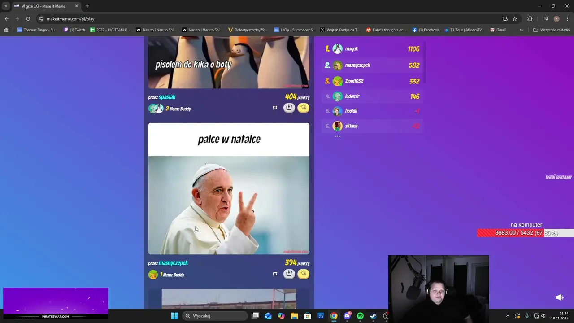Bookmark this page with star icon

click(x=515, y=19)
